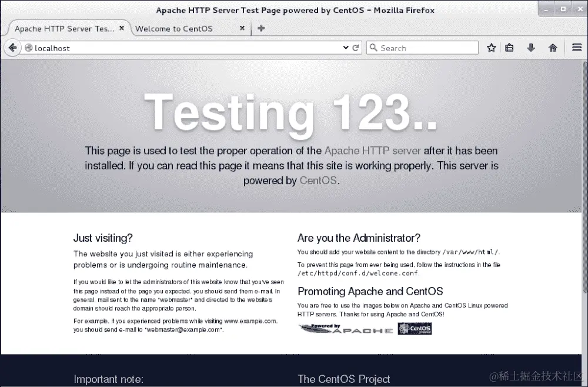Go back with the back arrow button
This screenshot has height=387, width=588.
point(12,48)
